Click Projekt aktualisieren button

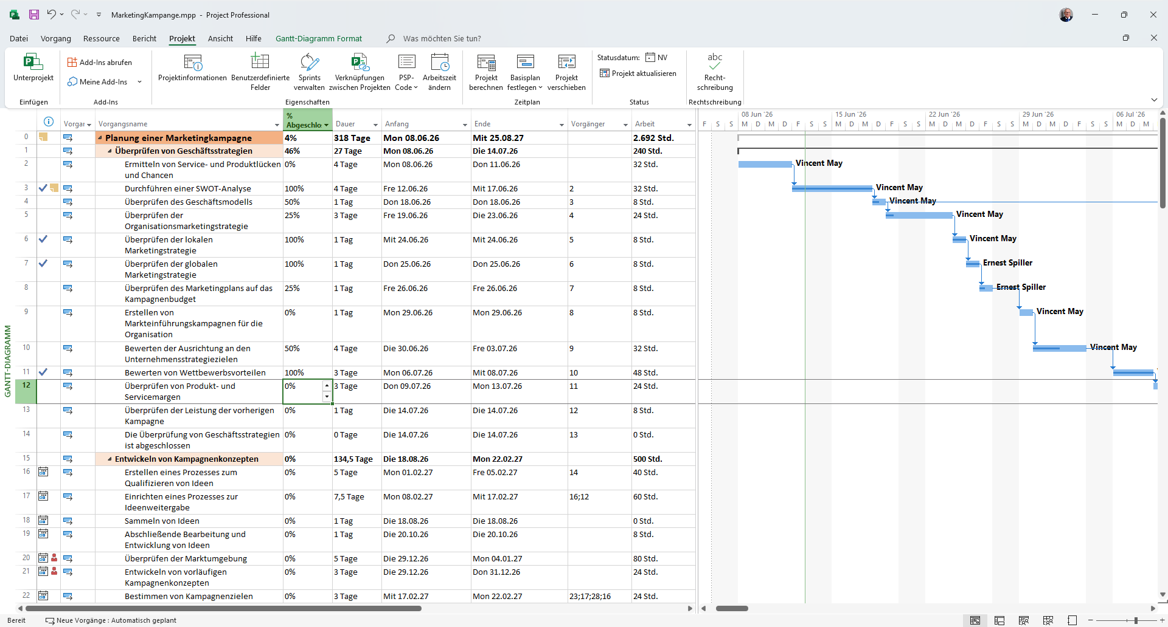(638, 73)
